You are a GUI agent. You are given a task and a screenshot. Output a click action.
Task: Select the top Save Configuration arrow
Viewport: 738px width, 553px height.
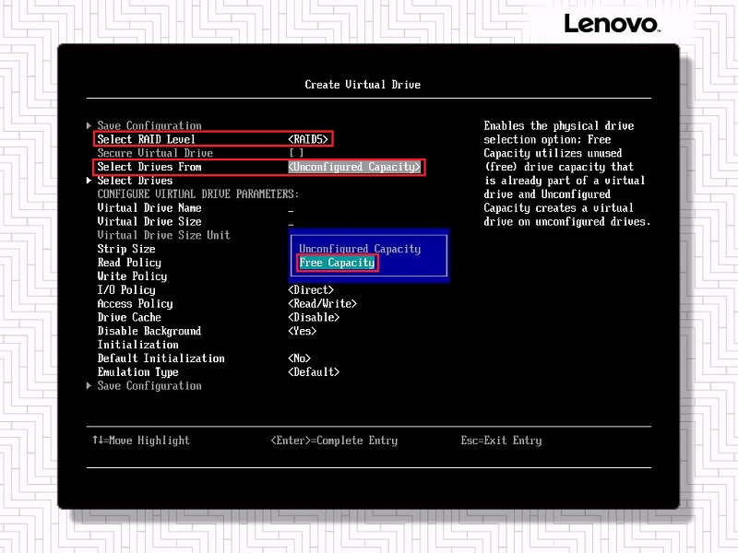(89, 125)
